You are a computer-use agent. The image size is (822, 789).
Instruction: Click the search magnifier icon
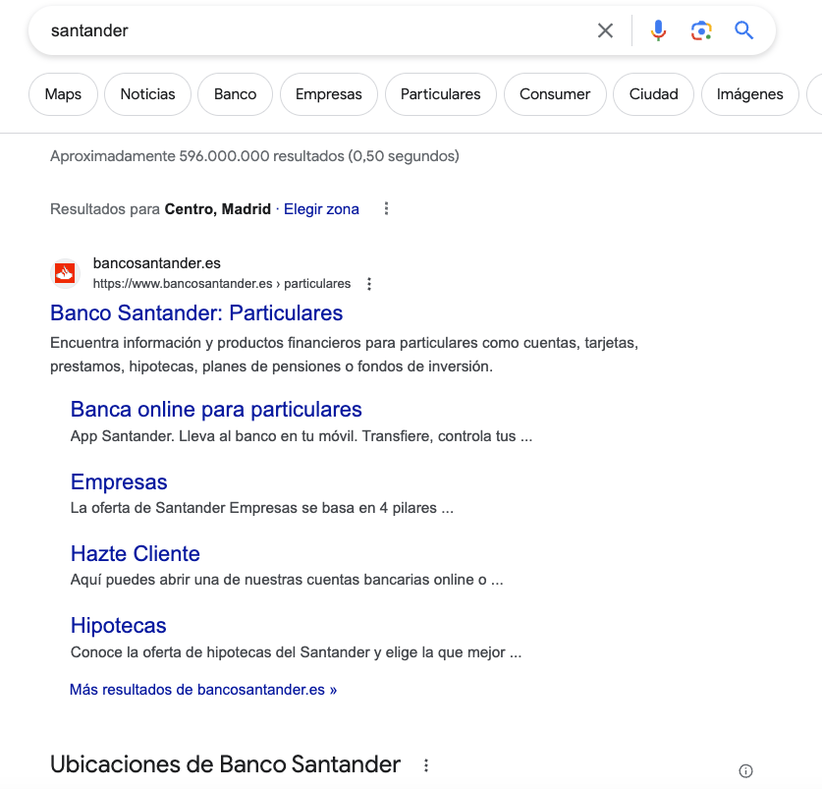tap(743, 30)
